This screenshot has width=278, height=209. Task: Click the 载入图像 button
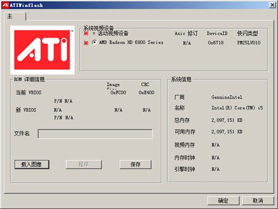32,164
